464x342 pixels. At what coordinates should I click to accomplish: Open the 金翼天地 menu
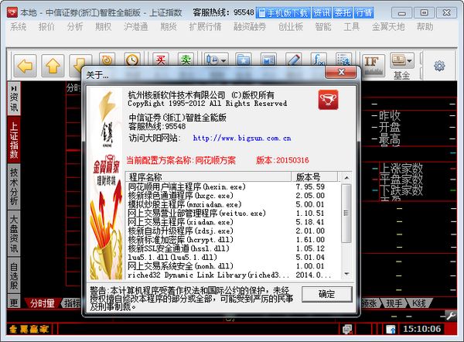388,27
